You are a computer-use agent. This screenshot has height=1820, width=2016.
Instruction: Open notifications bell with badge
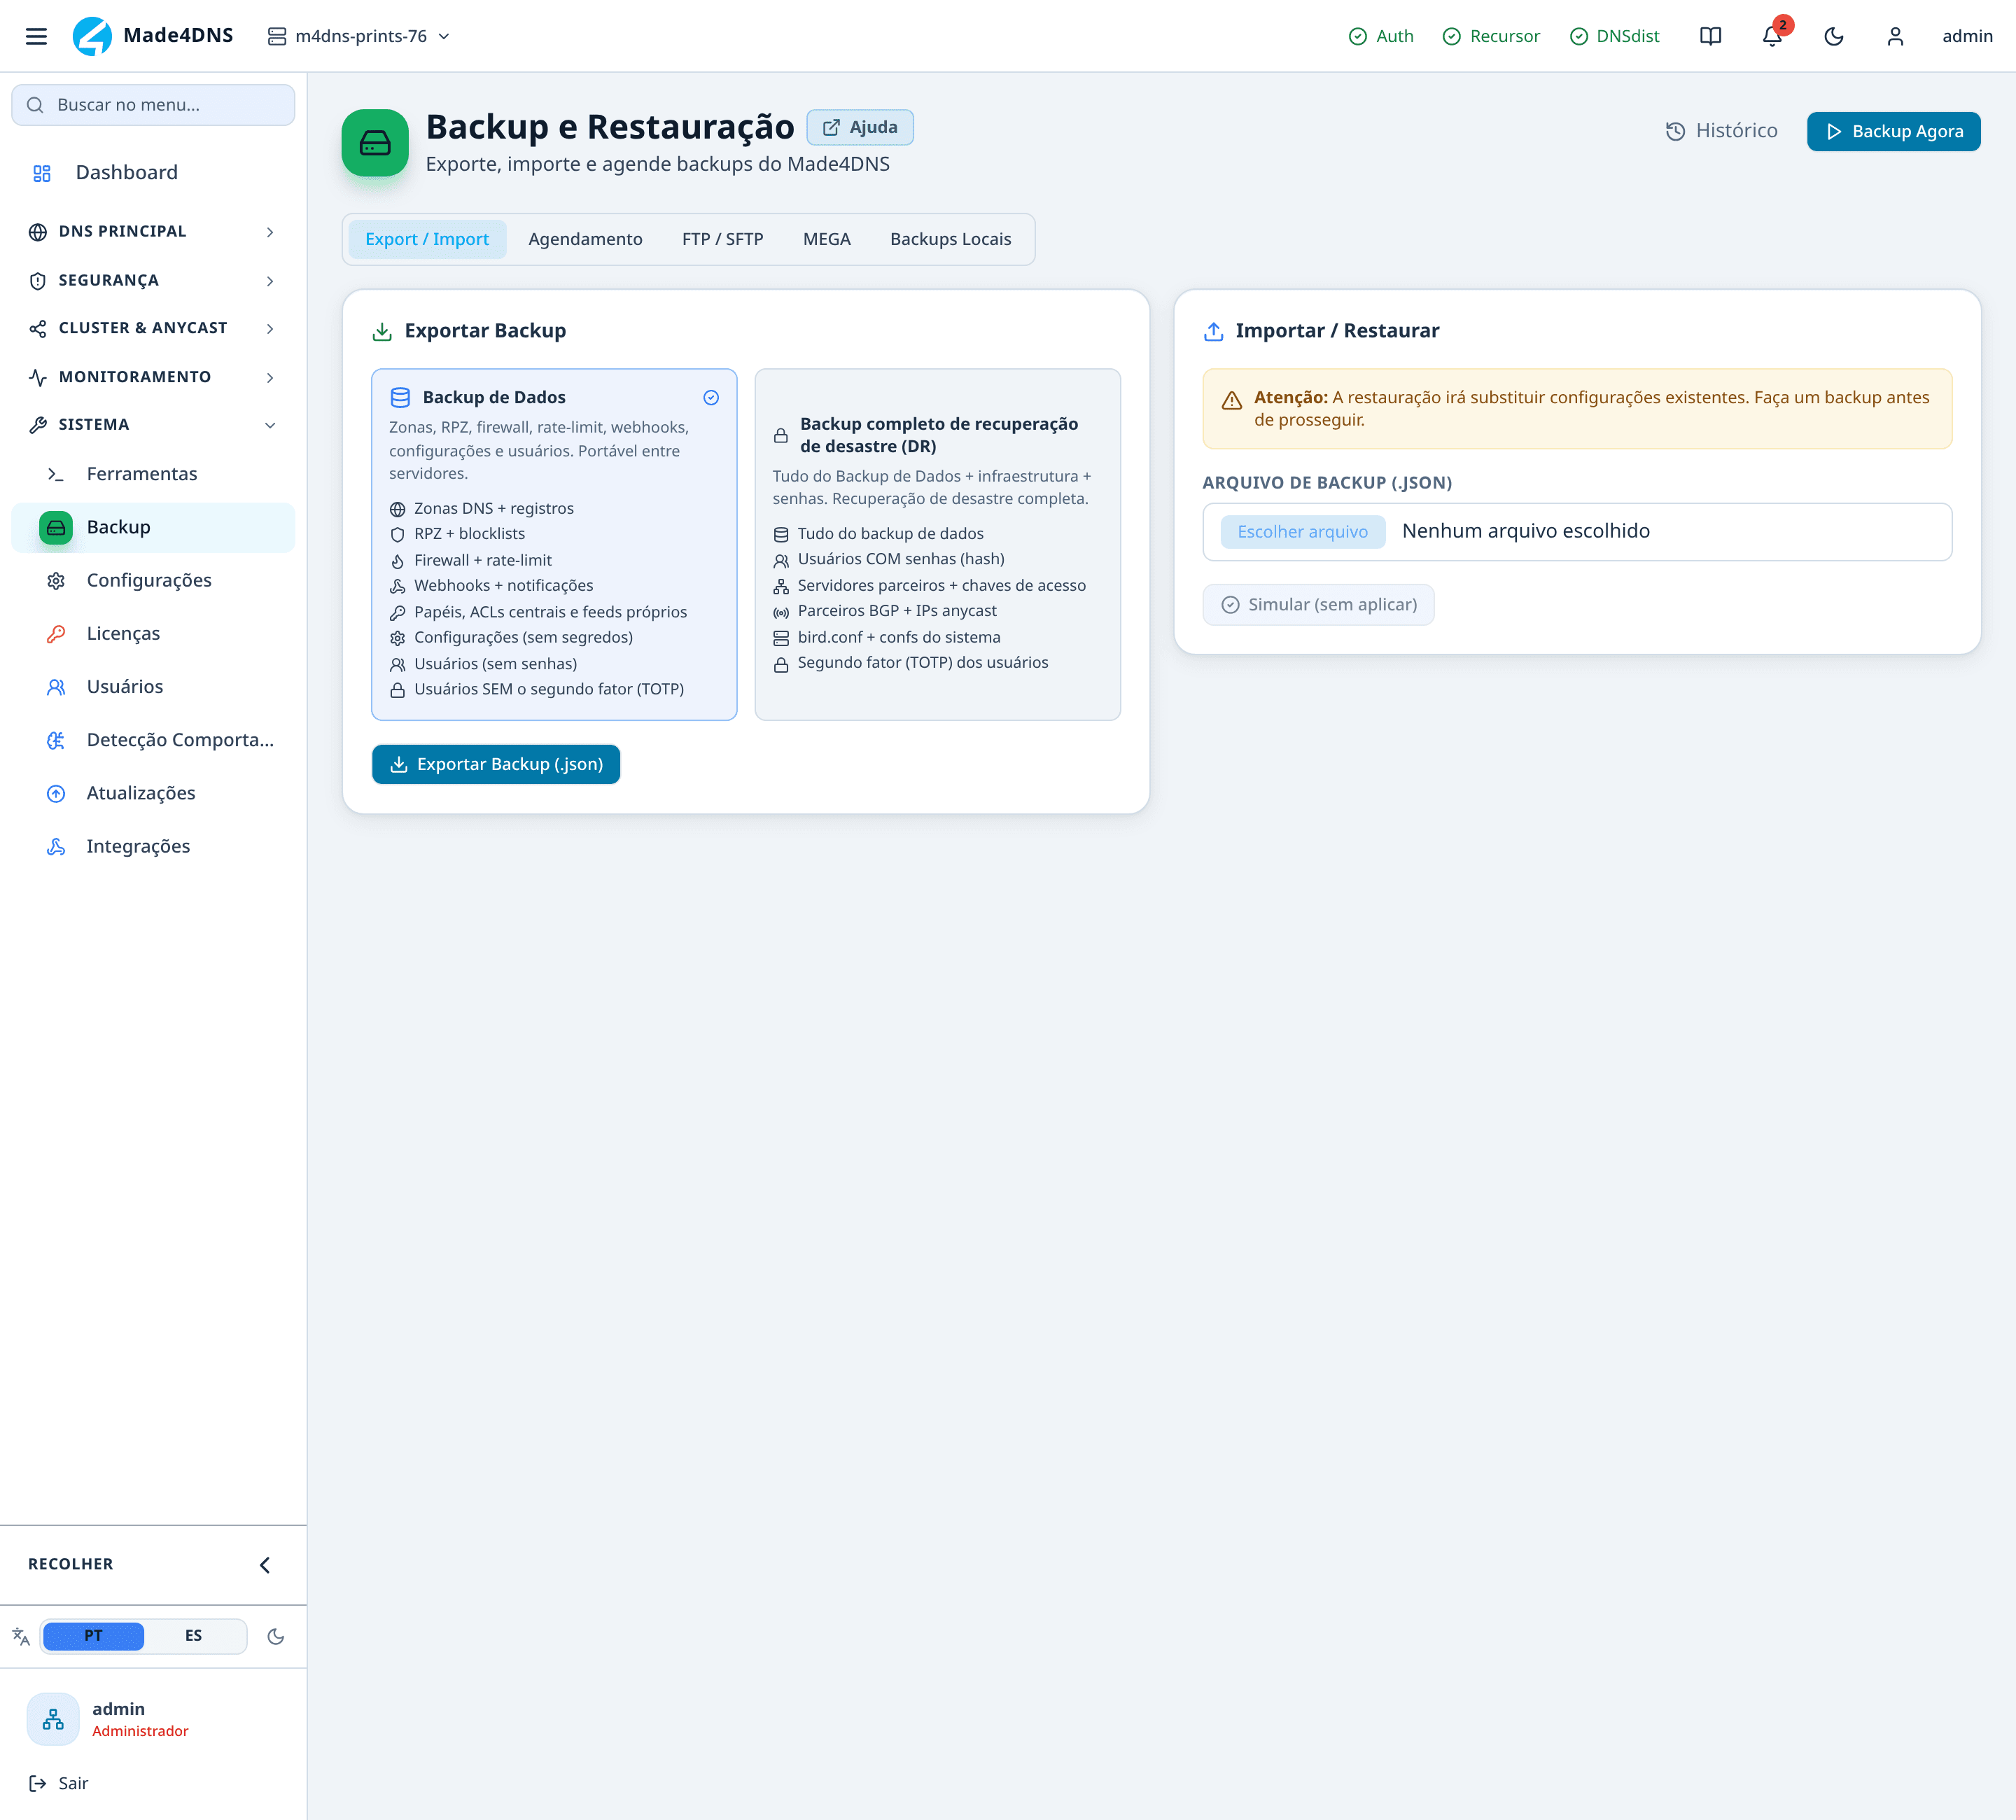pos(1772,36)
